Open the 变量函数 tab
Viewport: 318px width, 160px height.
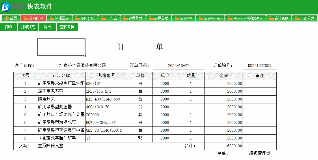(133, 18)
